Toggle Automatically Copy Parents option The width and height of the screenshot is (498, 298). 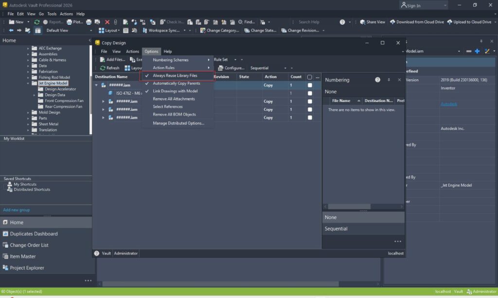tap(176, 84)
